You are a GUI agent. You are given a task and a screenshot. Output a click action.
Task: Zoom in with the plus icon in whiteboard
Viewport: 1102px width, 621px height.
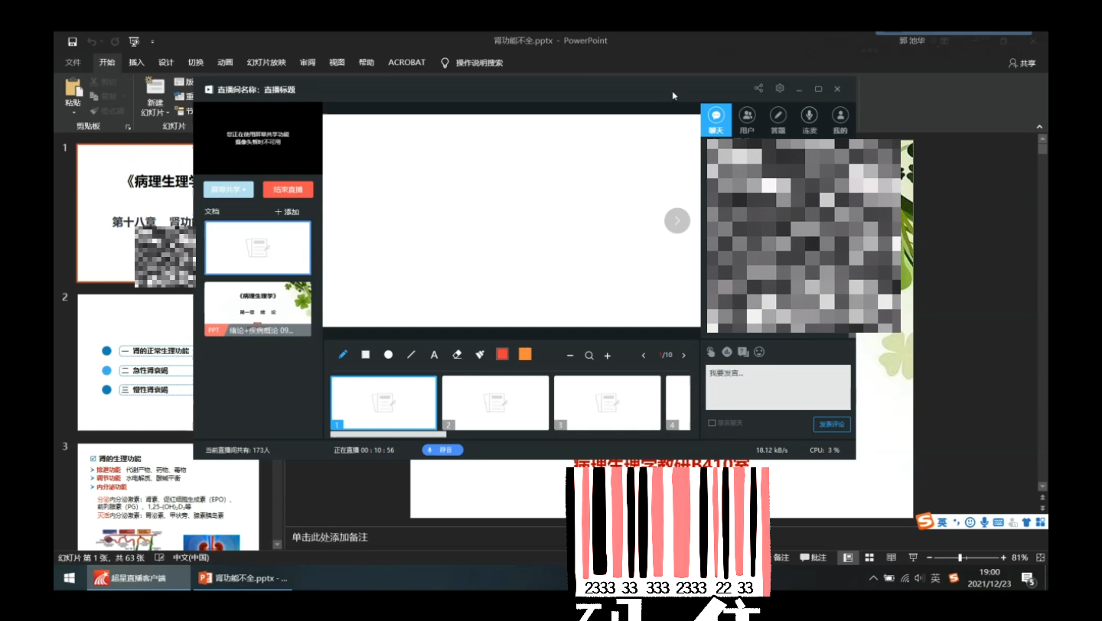608,356
